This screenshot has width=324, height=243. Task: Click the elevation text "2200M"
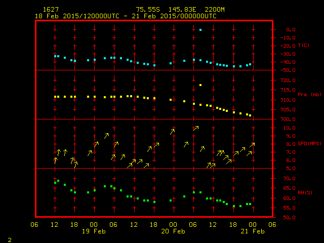coord(215,10)
